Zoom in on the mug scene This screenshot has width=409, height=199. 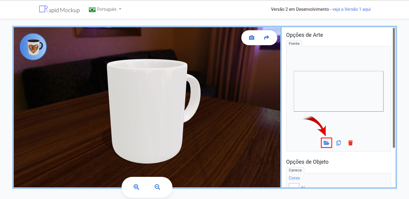(x=136, y=187)
